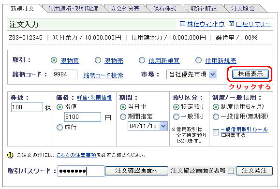Go to the 取消・訂正 tab
This screenshot has height=189, width=280.
click(204, 9)
